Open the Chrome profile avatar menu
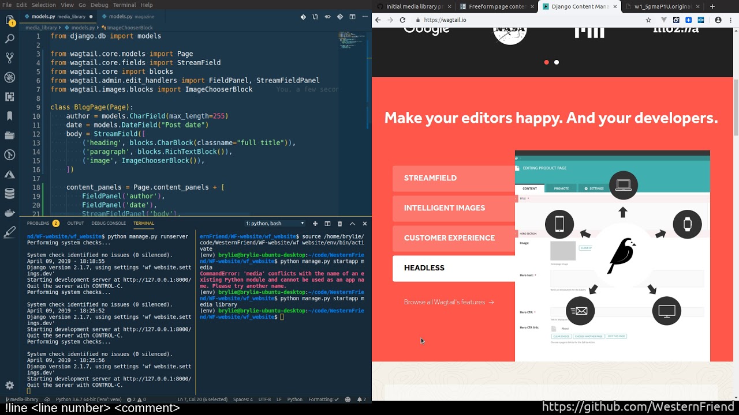 tap(718, 20)
